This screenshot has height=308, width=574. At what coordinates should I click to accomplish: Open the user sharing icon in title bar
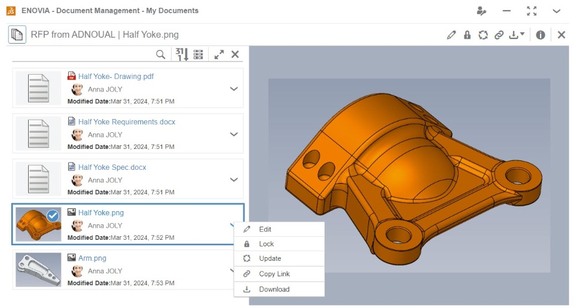[481, 11]
